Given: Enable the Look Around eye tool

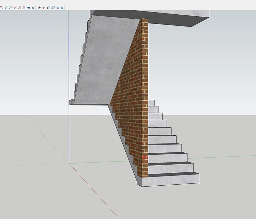Looking at the screenshot, I should tap(29, 7).
